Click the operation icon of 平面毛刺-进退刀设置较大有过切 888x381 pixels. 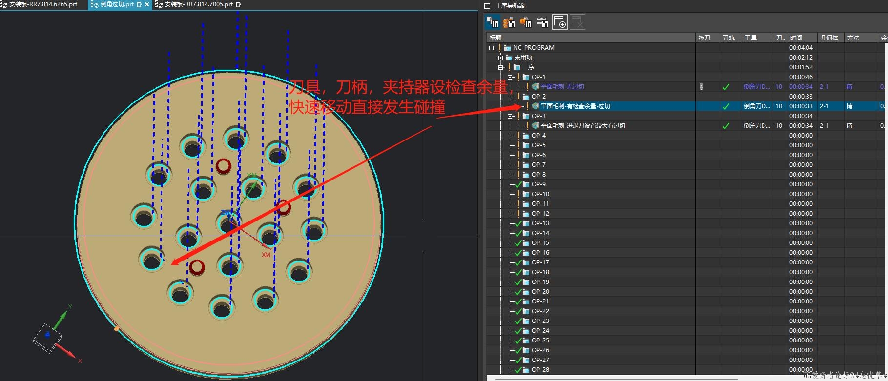[x=536, y=126]
